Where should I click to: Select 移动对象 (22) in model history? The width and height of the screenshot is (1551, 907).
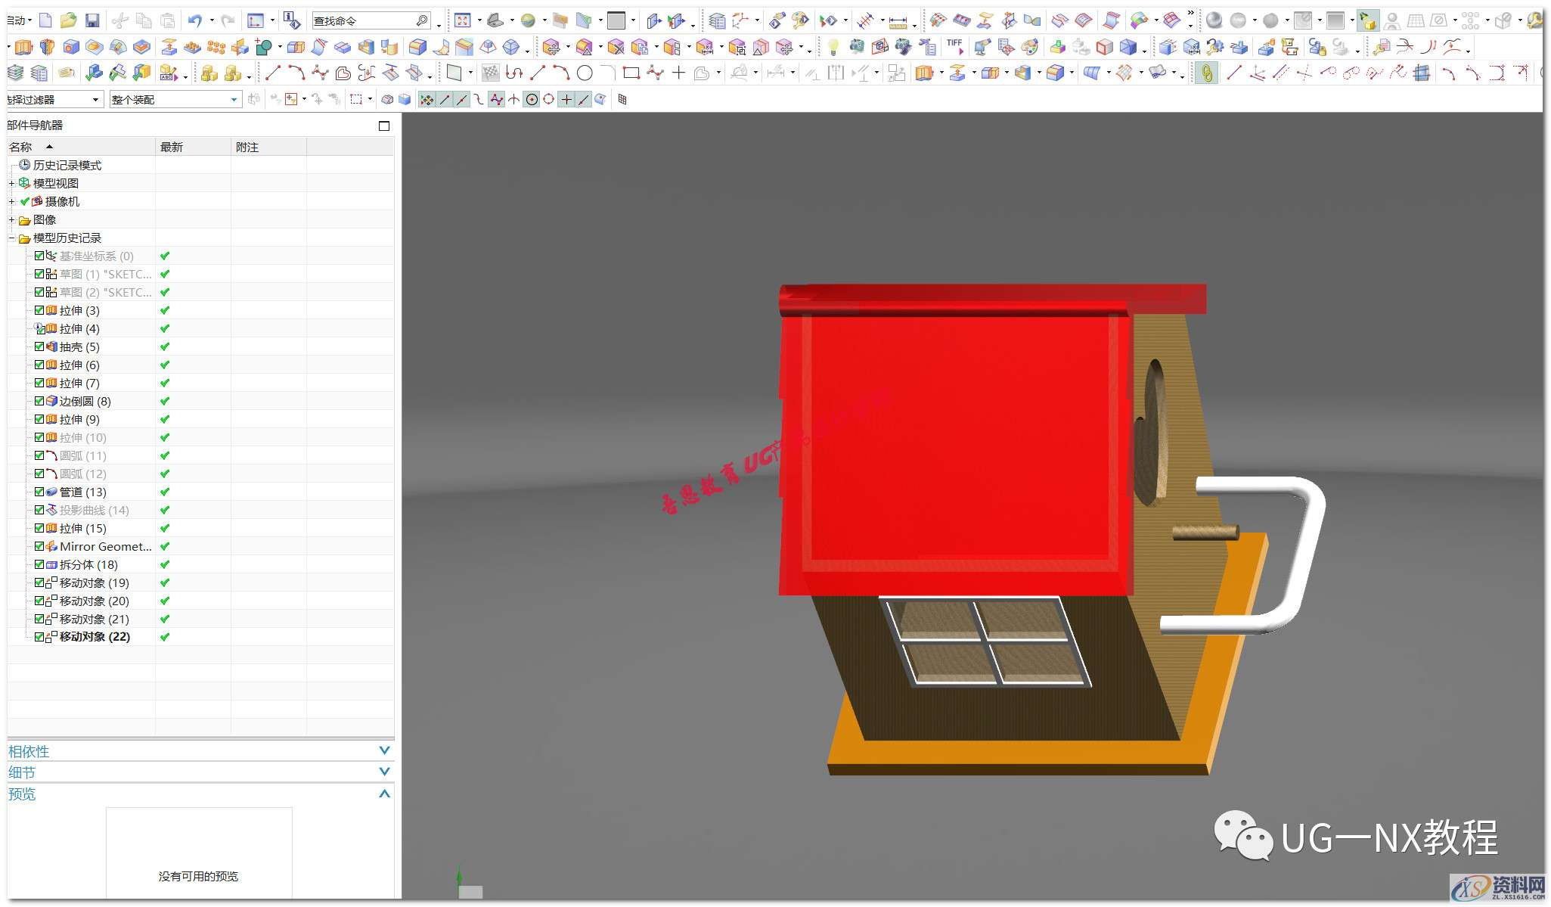pos(95,637)
